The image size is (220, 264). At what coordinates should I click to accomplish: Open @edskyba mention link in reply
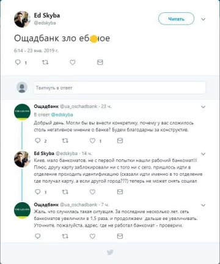tap(62, 115)
